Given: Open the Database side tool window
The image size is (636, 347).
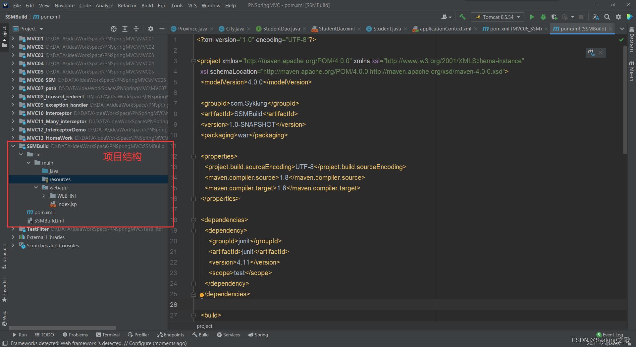Looking at the screenshot, I should click(x=632, y=40).
